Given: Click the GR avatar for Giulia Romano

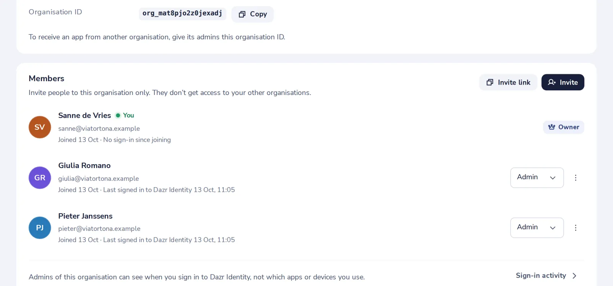Looking at the screenshot, I should click(x=40, y=178).
